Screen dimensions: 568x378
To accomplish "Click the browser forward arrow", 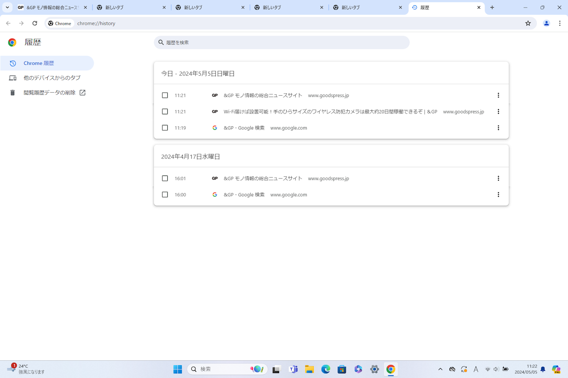I will pos(21,23).
